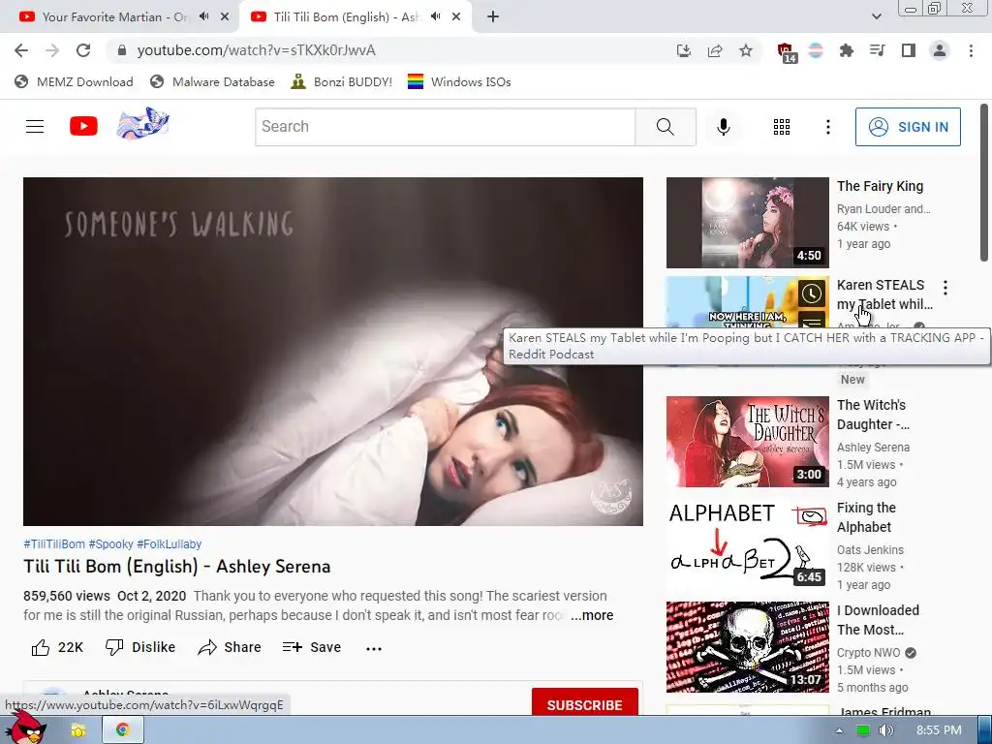Click the Crypto NWO channel name

868,653
